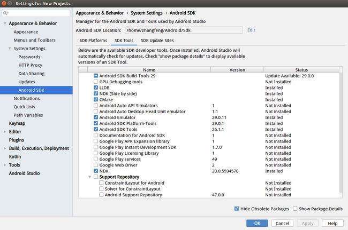This screenshot has width=348, height=230.
Task: Check Google Web Driver checkbox
Action: click(96, 165)
